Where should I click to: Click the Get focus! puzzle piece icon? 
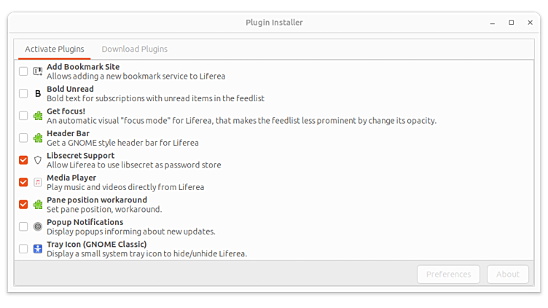tap(38, 116)
